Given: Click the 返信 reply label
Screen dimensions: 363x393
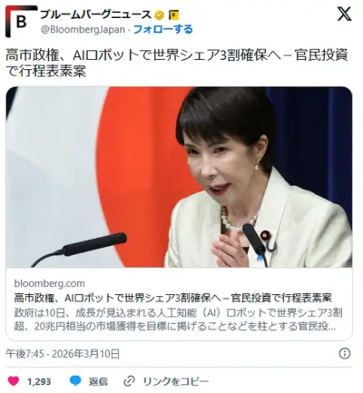Looking at the screenshot, I should 98,381.
